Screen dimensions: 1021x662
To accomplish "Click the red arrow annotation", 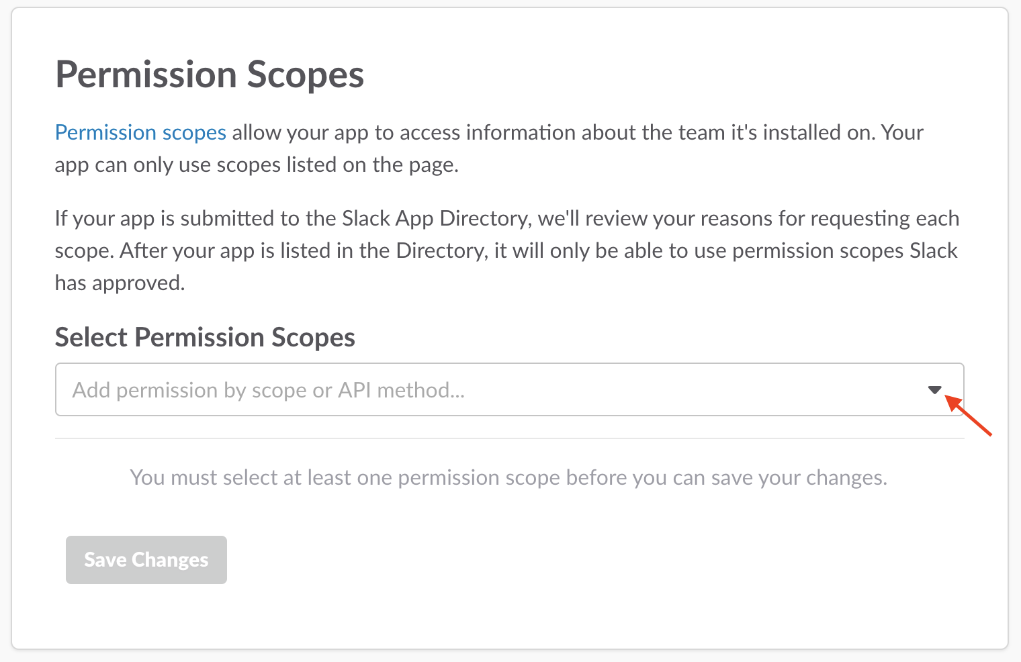I will [969, 416].
